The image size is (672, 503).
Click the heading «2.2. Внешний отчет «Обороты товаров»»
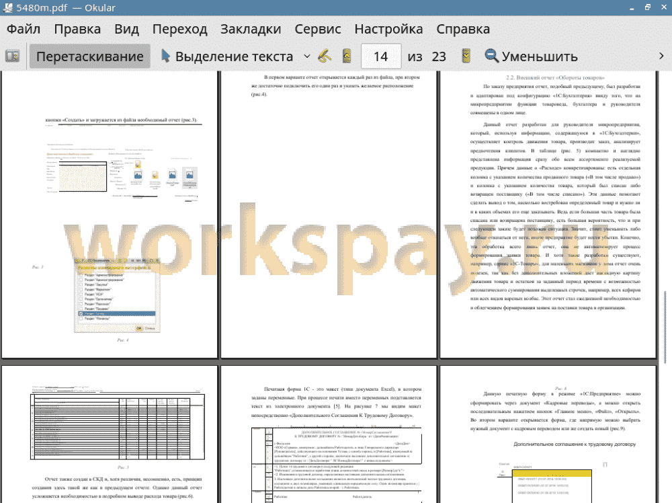555,77
